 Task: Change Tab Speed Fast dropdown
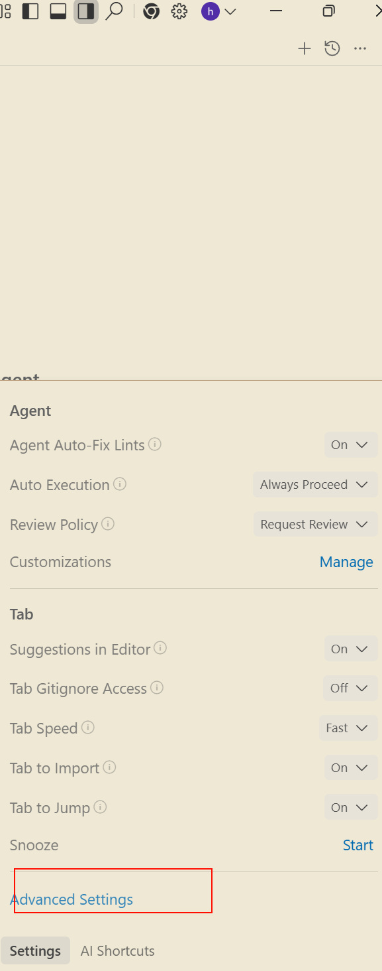click(x=348, y=728)
